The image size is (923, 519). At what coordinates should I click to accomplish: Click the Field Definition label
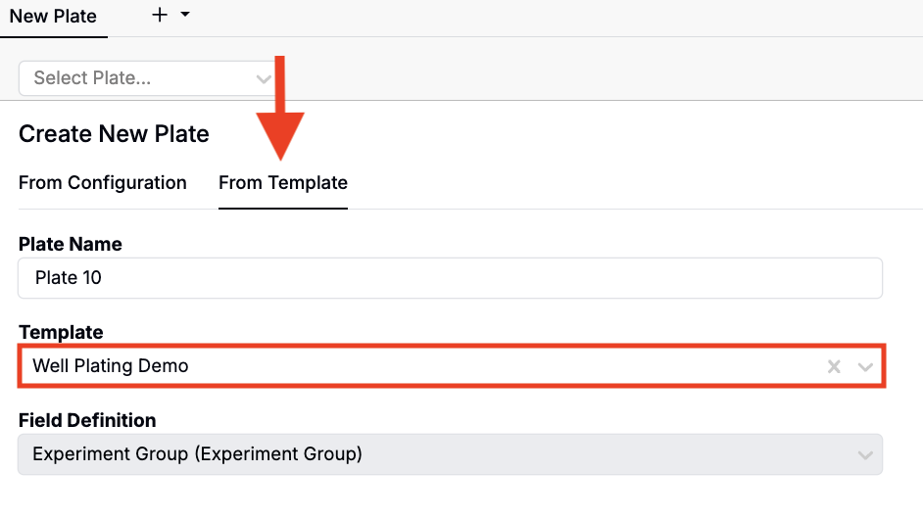(87, 420)
